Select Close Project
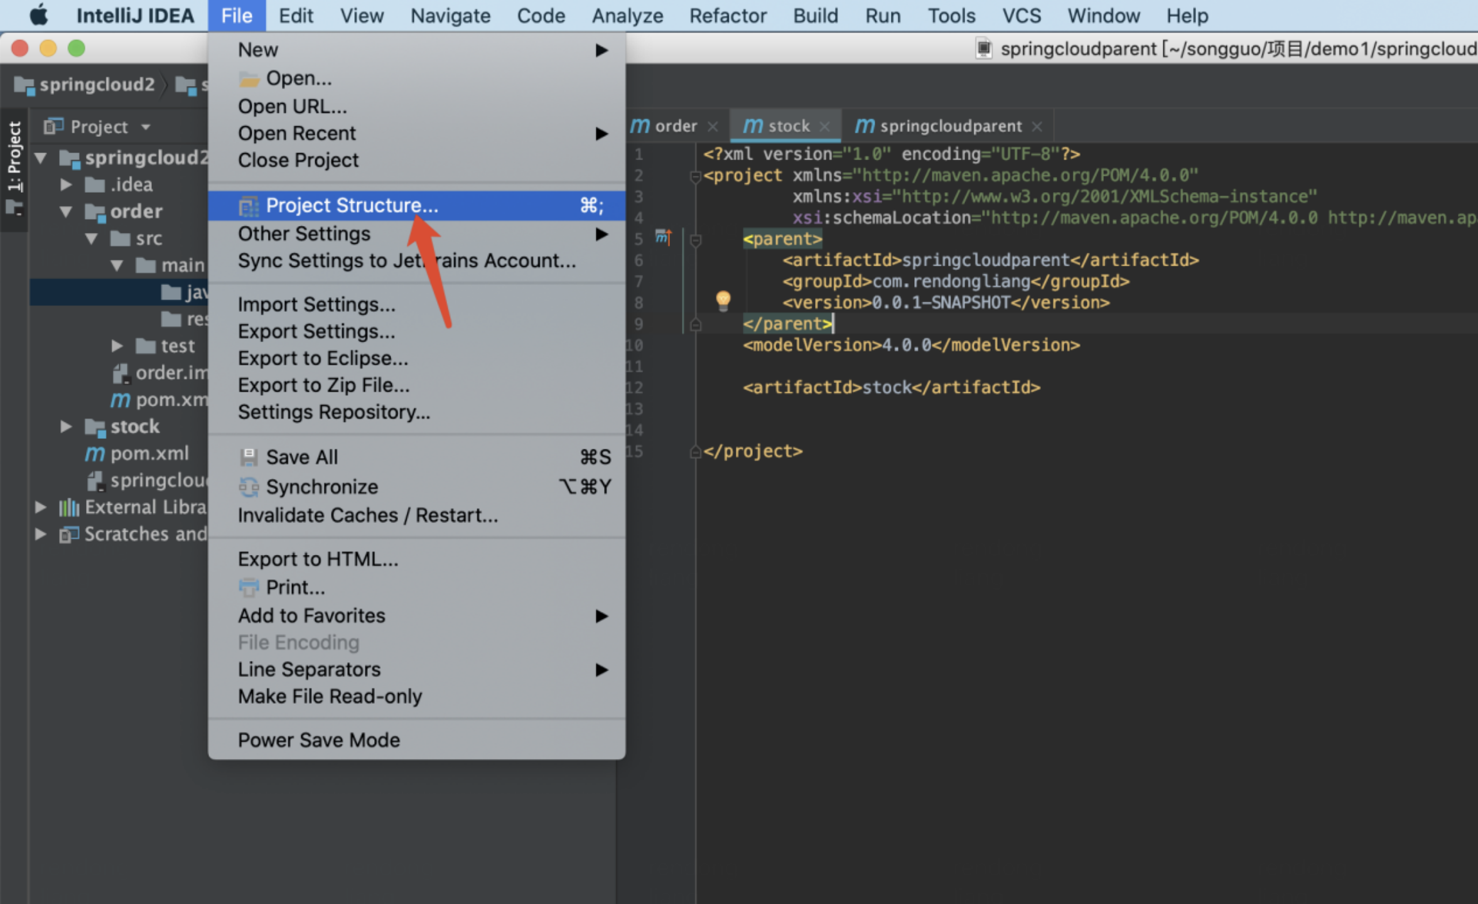 [x=416, y=161]
